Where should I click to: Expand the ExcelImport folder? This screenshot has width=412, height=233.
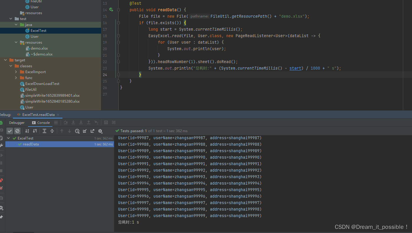tap(16, 72)
